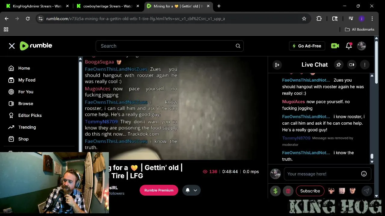The image size is (385, 216).
Task: Click the gift subscription icon
Action: coord(288,191)
